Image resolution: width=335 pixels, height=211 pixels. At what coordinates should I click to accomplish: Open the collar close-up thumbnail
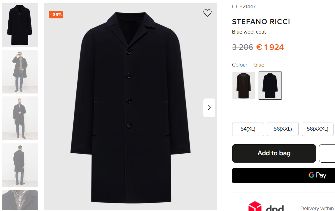tap(20, 200)
